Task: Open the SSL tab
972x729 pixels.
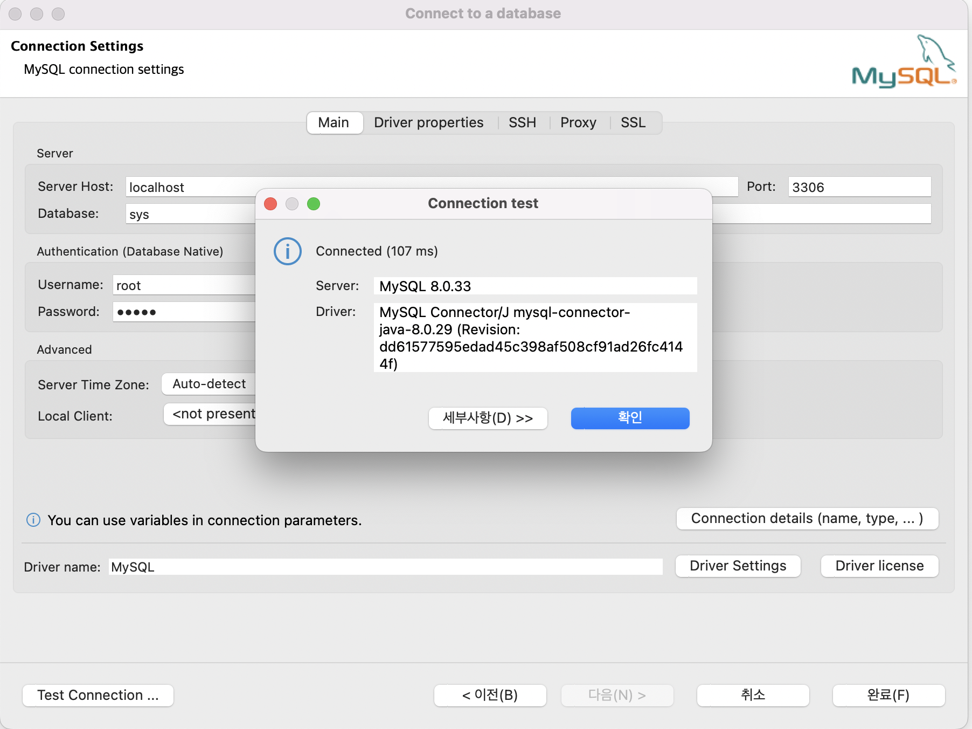Action: tap(634, 123)
